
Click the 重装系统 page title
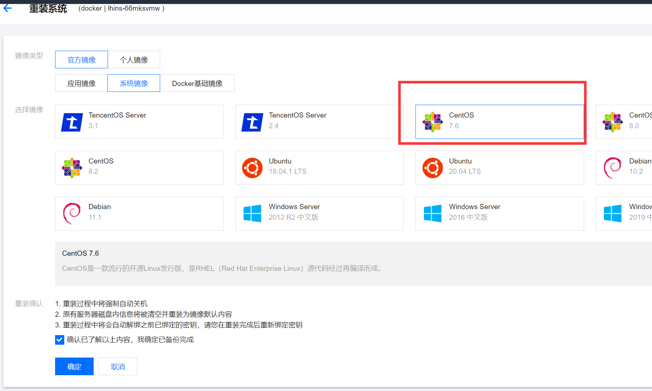pyautogui.click(x=48, y=8)
